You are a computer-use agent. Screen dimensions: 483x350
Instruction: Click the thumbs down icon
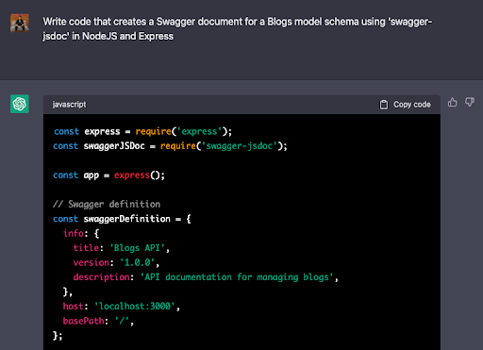coord(470,102)
